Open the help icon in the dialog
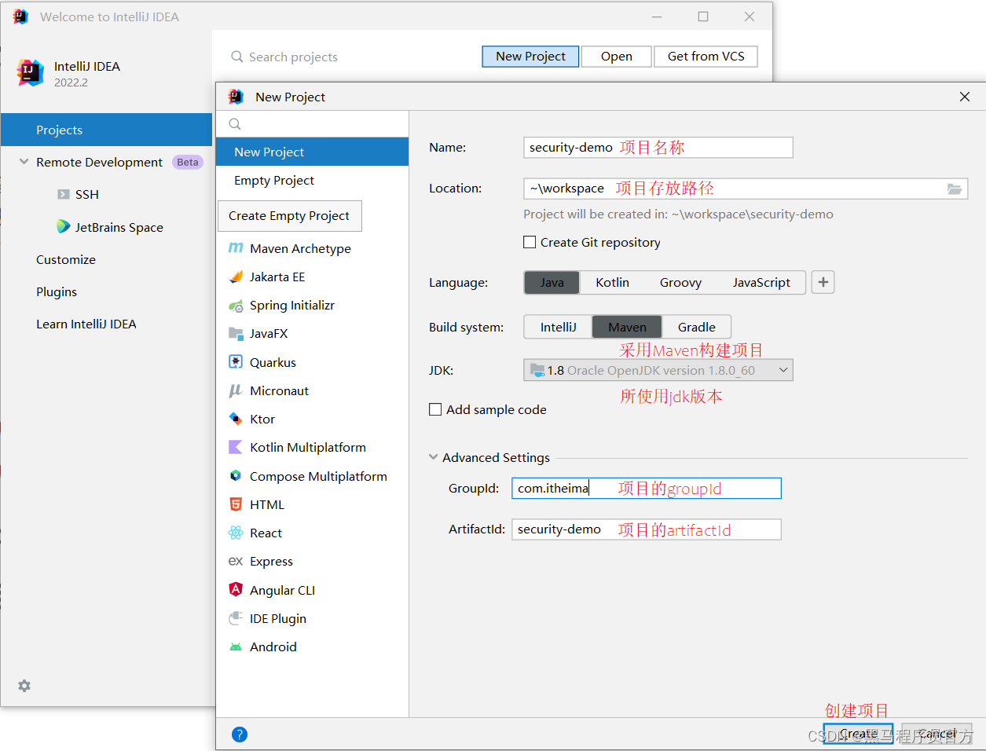 pyautogui.click(x=239, y=734)
